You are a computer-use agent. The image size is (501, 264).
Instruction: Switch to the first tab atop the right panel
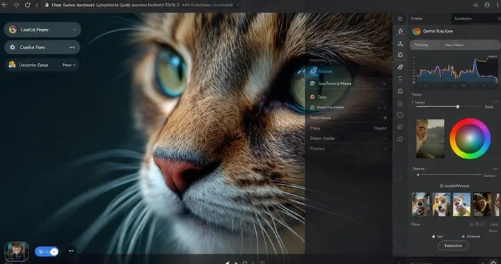click(x=429, y=19)
